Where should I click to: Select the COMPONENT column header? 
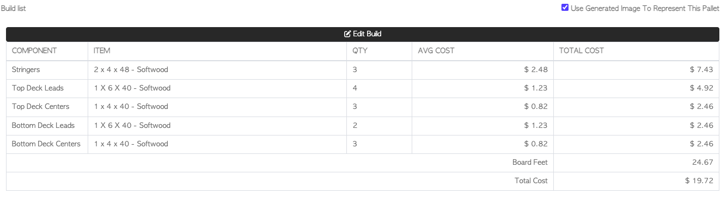pyautogui.click(x=34, y=51)
